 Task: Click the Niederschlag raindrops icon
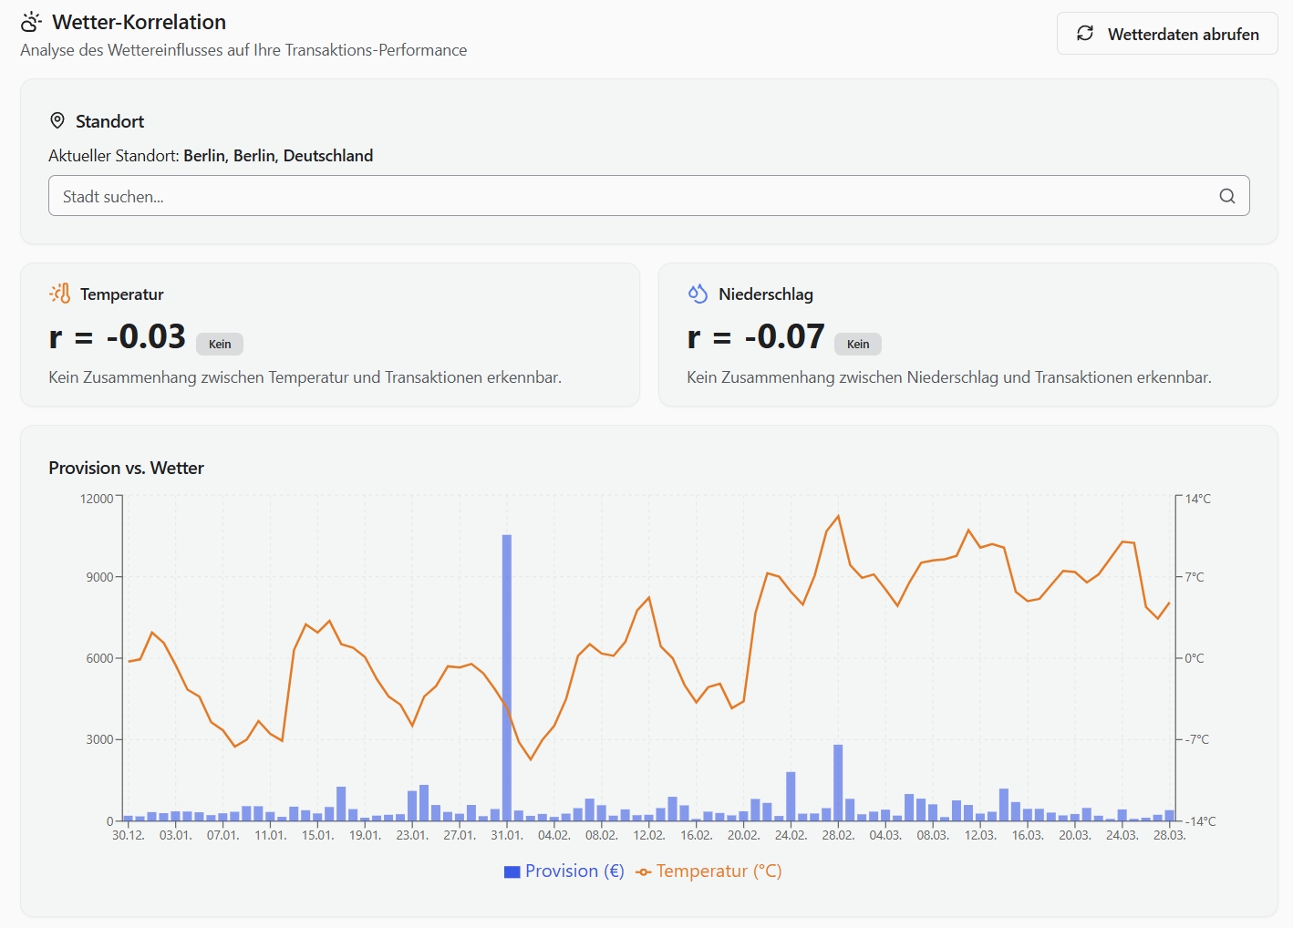tap(698, 294)
